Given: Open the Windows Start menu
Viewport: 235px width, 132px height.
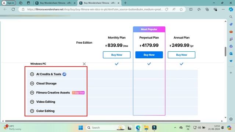Looking at the screenshot, I should (81, 128).
